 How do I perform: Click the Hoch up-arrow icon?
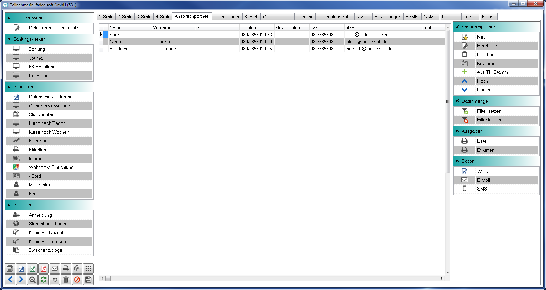[x=465, y=81]
